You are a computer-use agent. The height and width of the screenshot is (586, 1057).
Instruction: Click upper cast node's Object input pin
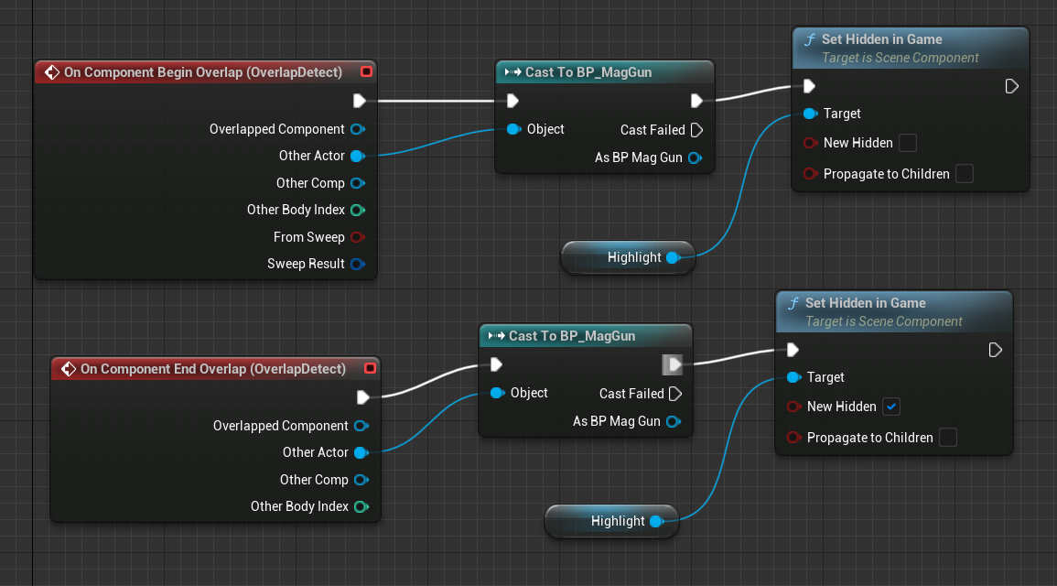pos(513,129)
